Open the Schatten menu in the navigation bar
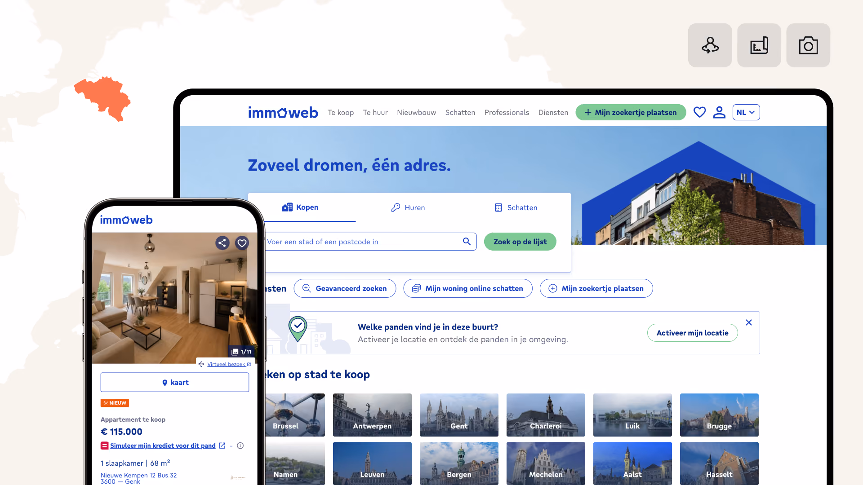The height and width of the screenshot is (485, 863). (x=460, y=112)
